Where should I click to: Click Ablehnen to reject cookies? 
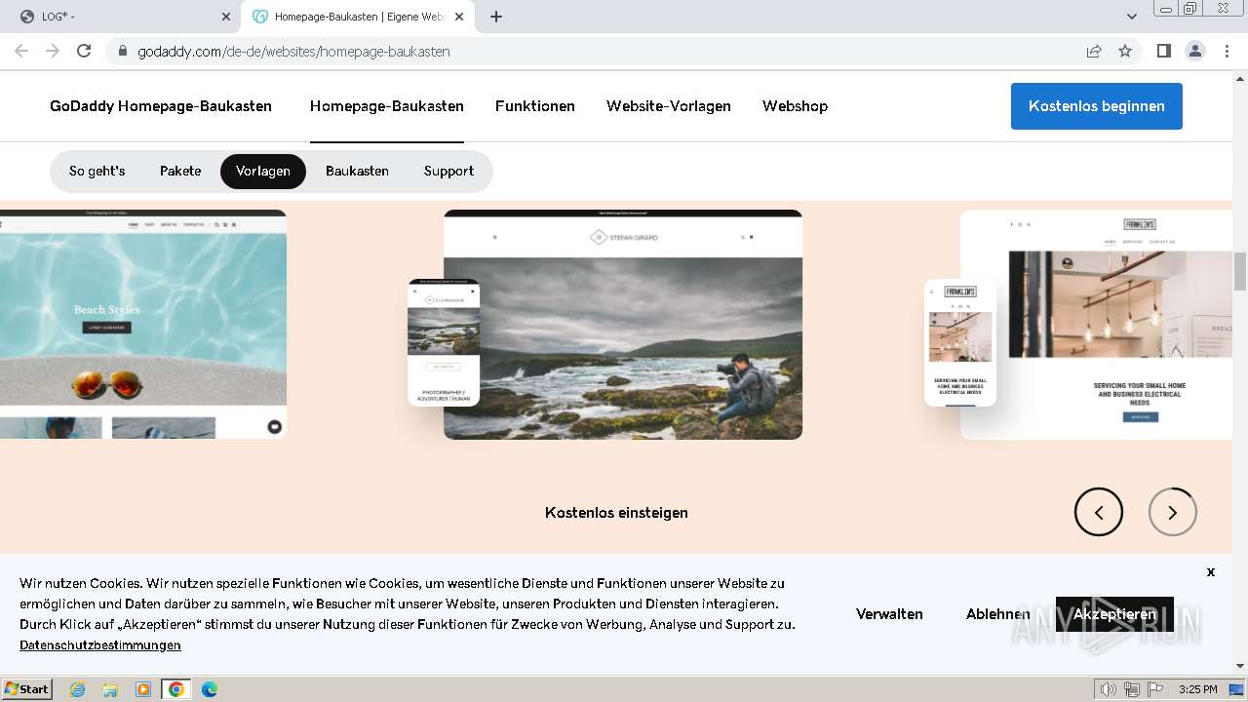point(998,614)
